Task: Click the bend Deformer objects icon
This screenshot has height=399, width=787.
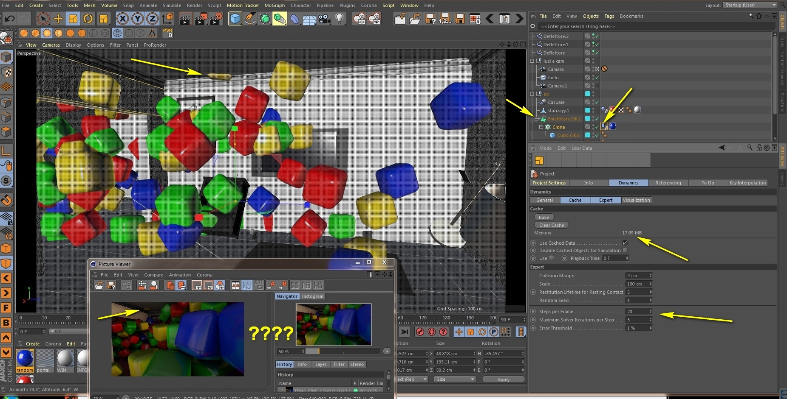Action: [x=294, y=19]
